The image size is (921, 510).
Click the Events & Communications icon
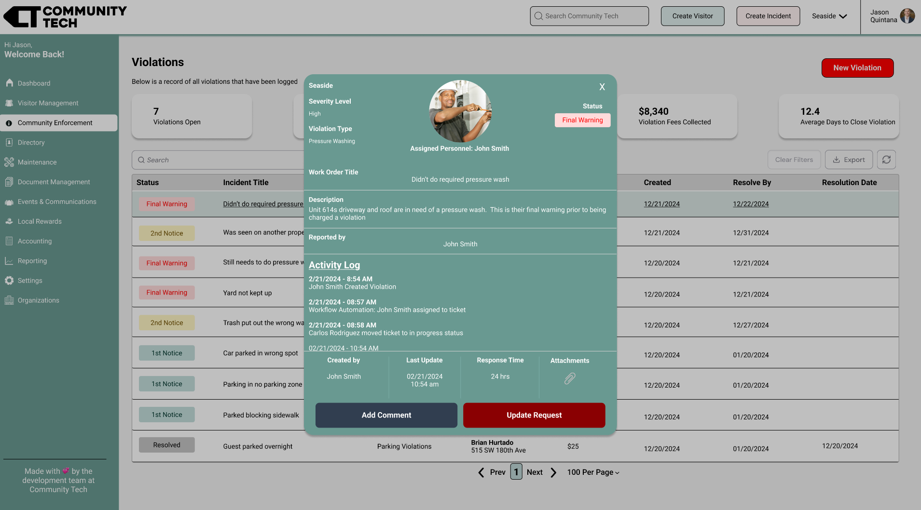[9, 202]
